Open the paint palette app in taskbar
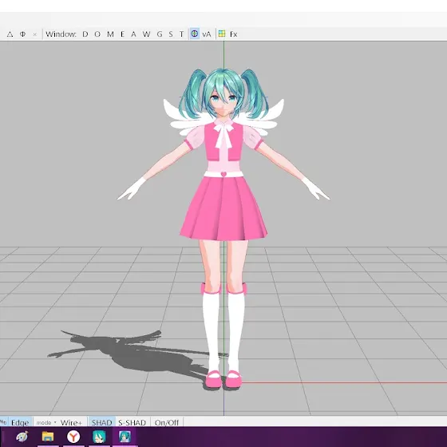The image size is (447, 447). [22, 437]
